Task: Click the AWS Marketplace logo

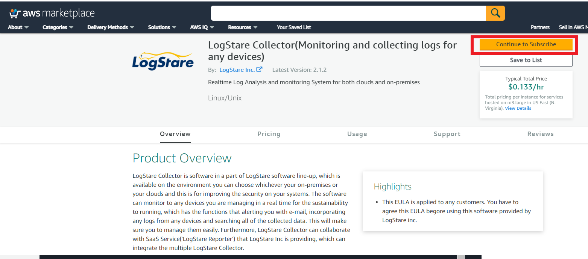Action: 52,14
